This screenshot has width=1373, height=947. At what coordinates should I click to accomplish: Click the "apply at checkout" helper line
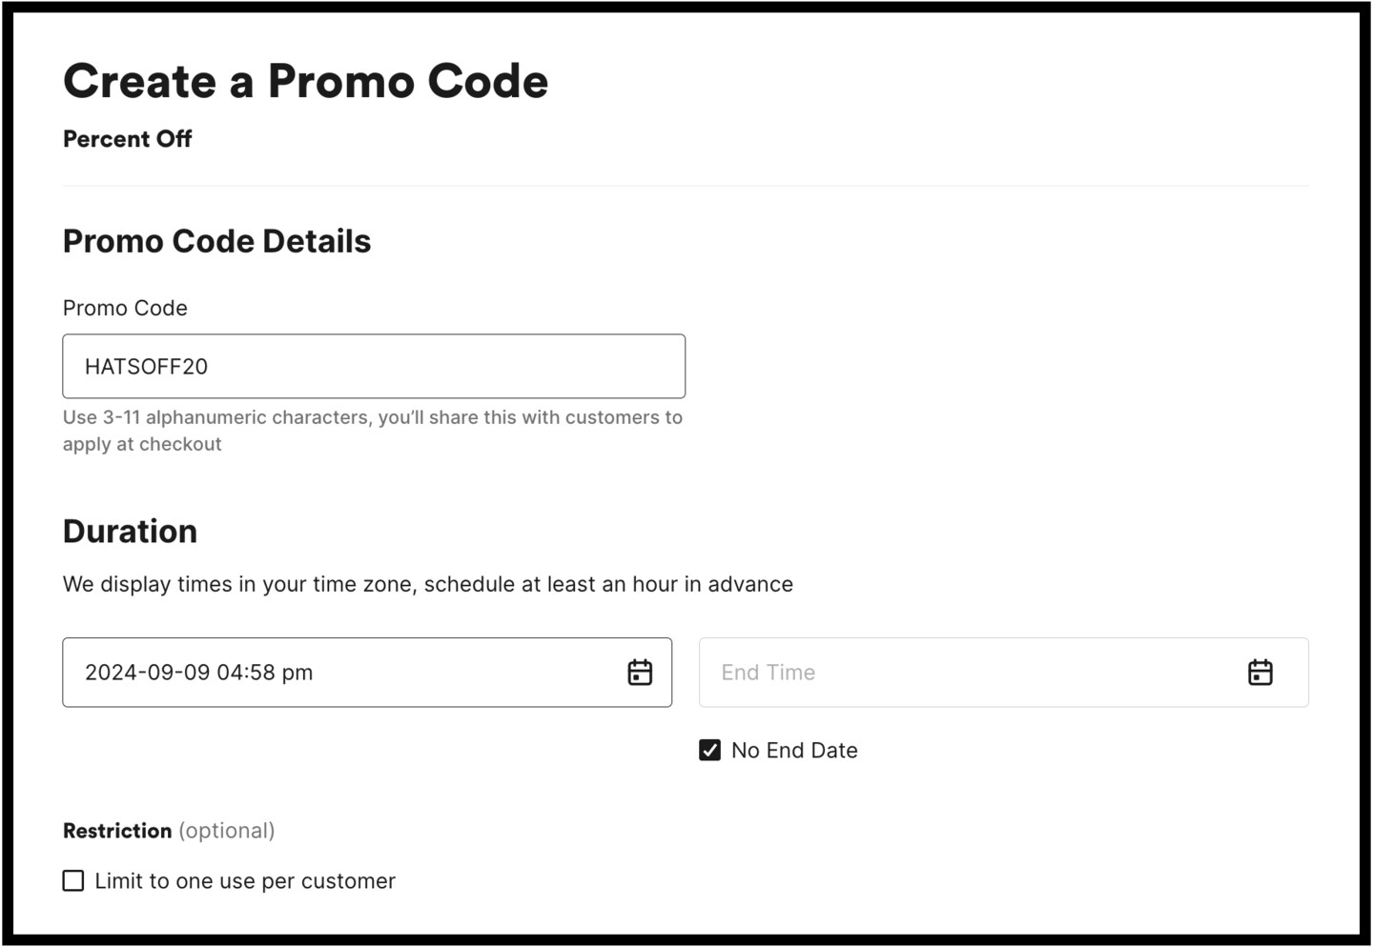pos(142,445)
